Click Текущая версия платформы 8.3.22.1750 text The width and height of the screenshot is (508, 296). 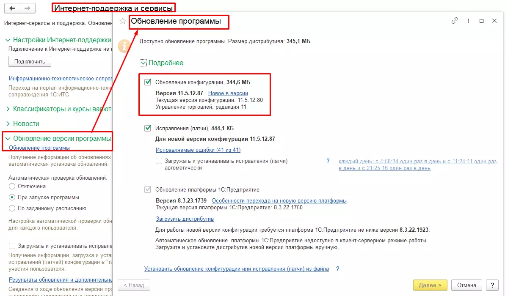point(229,207)
